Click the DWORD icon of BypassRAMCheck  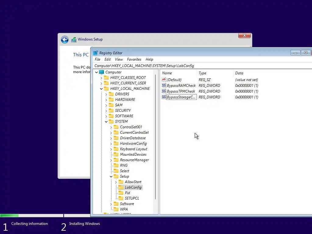pos(164,85)
